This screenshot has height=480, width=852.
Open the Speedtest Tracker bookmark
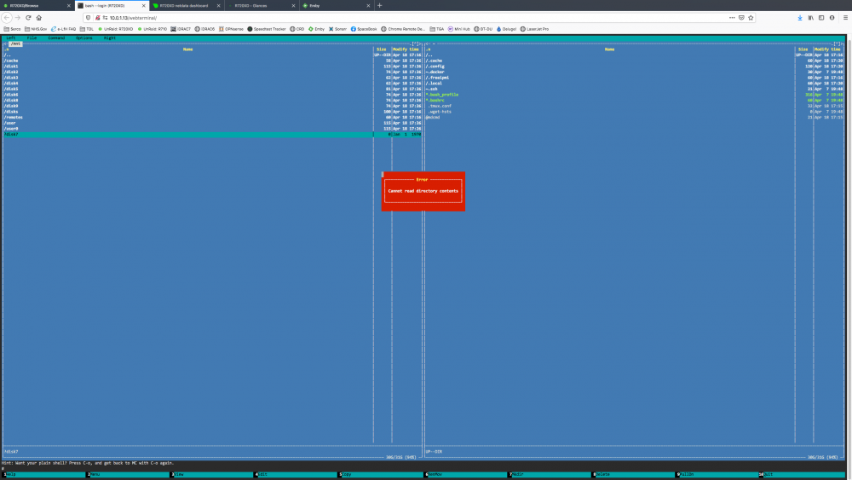click(x=266, y=29)
